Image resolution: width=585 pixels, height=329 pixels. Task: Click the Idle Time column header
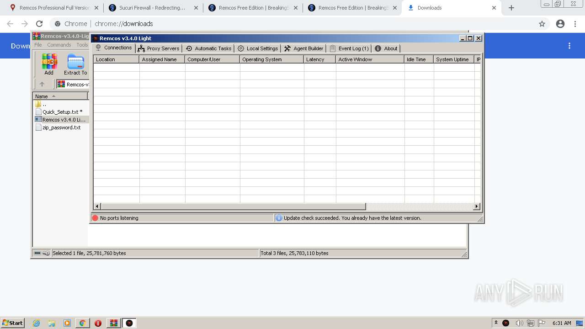tap(419, 59)
